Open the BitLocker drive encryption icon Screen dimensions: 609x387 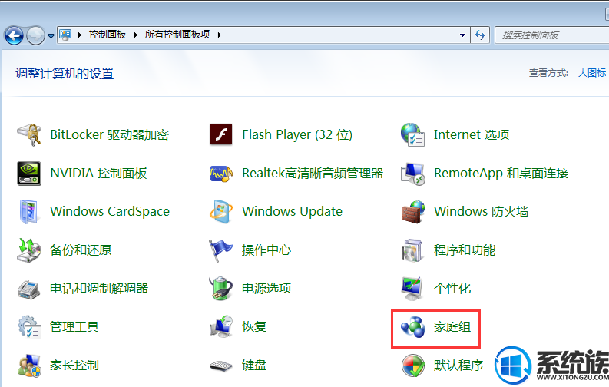(29, 134)
